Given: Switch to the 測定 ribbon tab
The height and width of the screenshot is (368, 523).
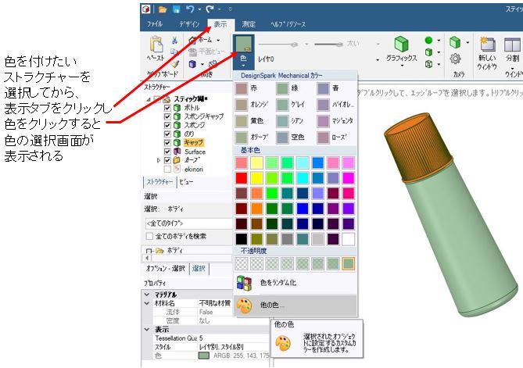Looking at the screenshot, I should tap(249, 24).
